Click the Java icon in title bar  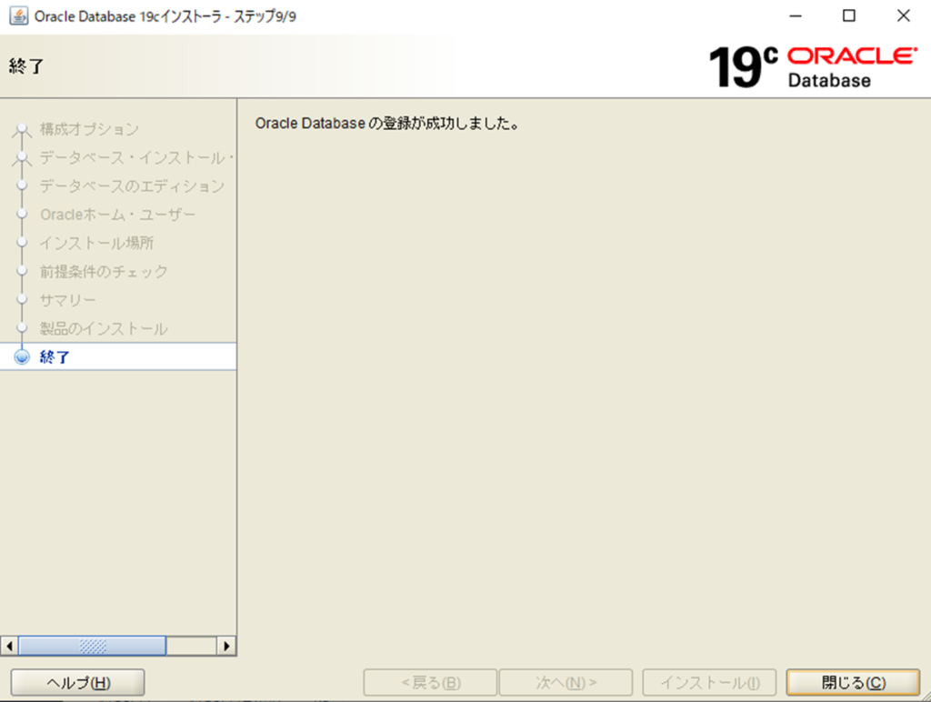click(x=18, y=16)
